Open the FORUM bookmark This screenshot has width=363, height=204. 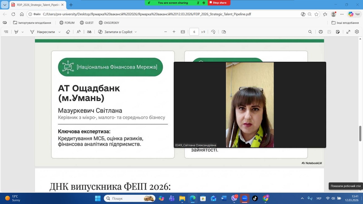tap(67, 23)
